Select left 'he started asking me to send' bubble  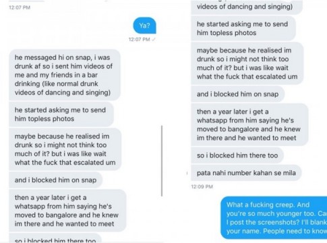coord(61,114)
